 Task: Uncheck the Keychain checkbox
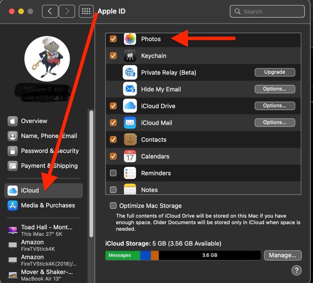(113, 56)
